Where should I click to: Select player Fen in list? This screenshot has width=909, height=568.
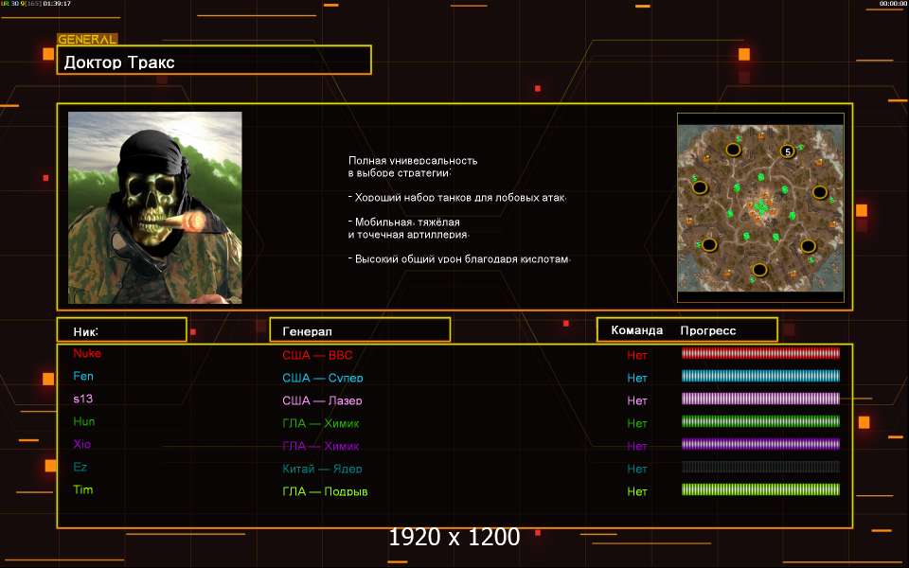pos(83,376)
